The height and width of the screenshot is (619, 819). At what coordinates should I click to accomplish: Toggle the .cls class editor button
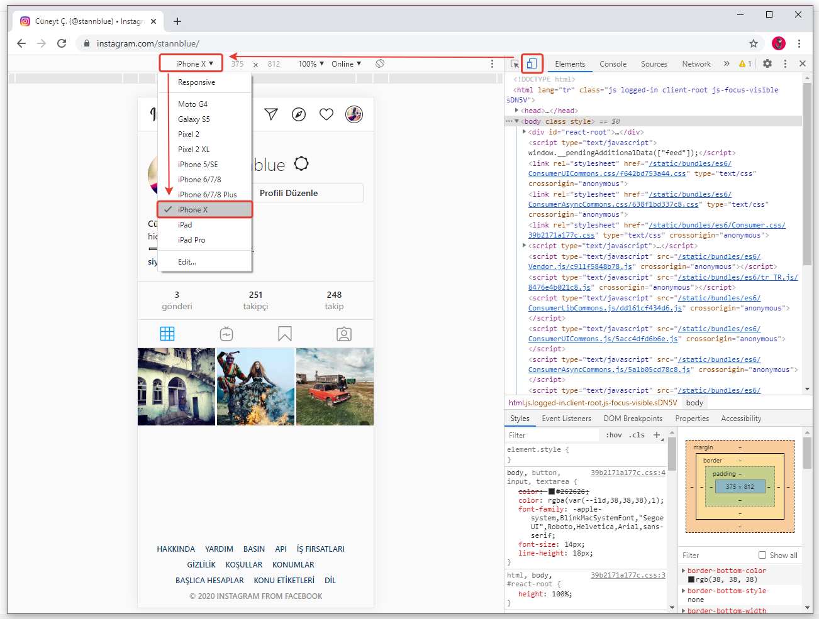tap(637, 435)
